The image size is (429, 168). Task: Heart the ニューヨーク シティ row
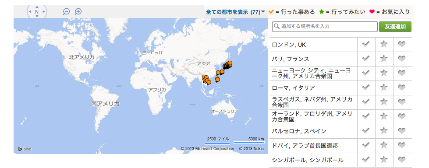(x=402, y=73)
